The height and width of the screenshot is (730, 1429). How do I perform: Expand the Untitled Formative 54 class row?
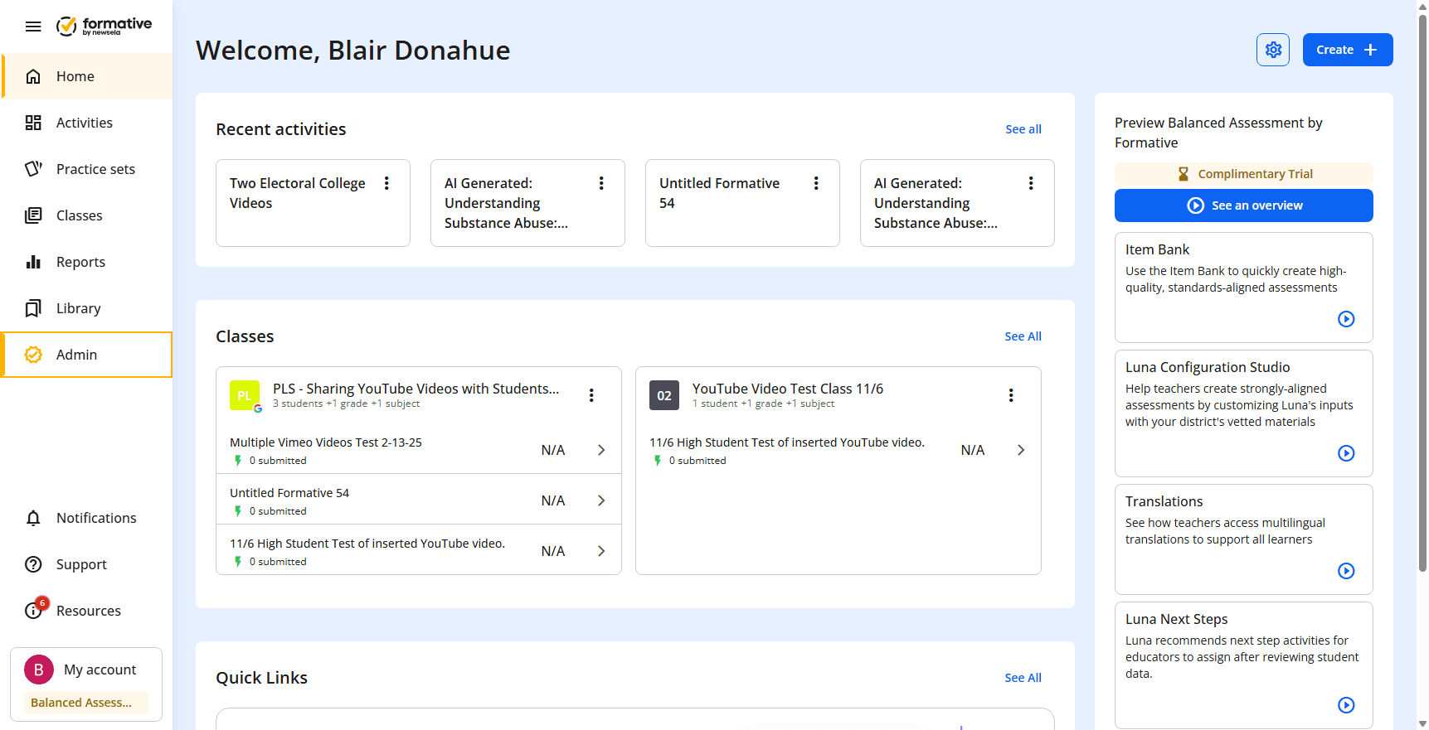click(419, 500)
